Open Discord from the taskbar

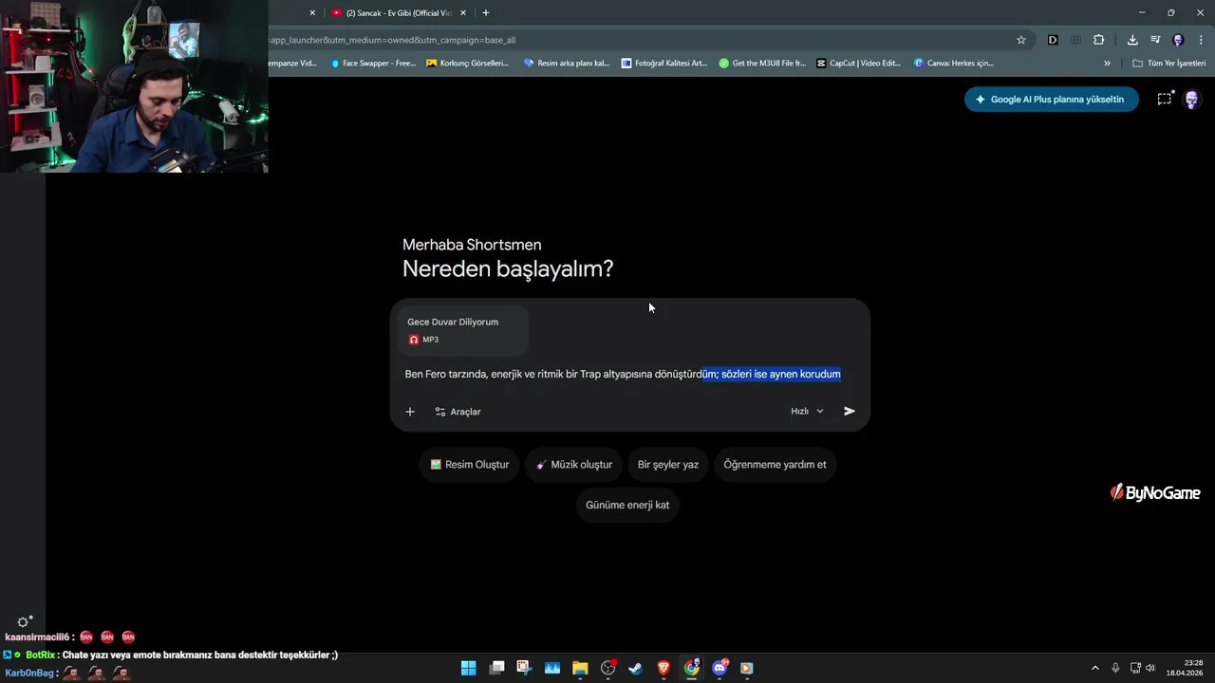[720, 668]
